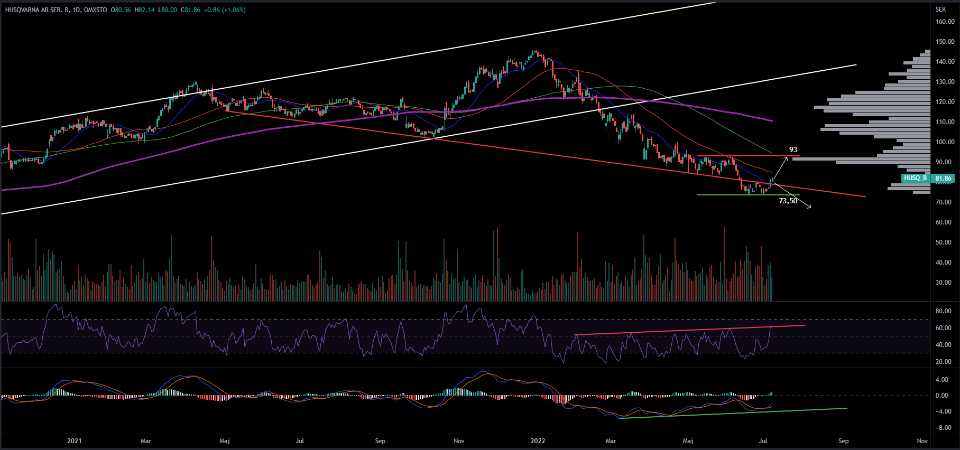Select the 1D interval label in header
Screen dimensions: 960x450
(77, 10)
